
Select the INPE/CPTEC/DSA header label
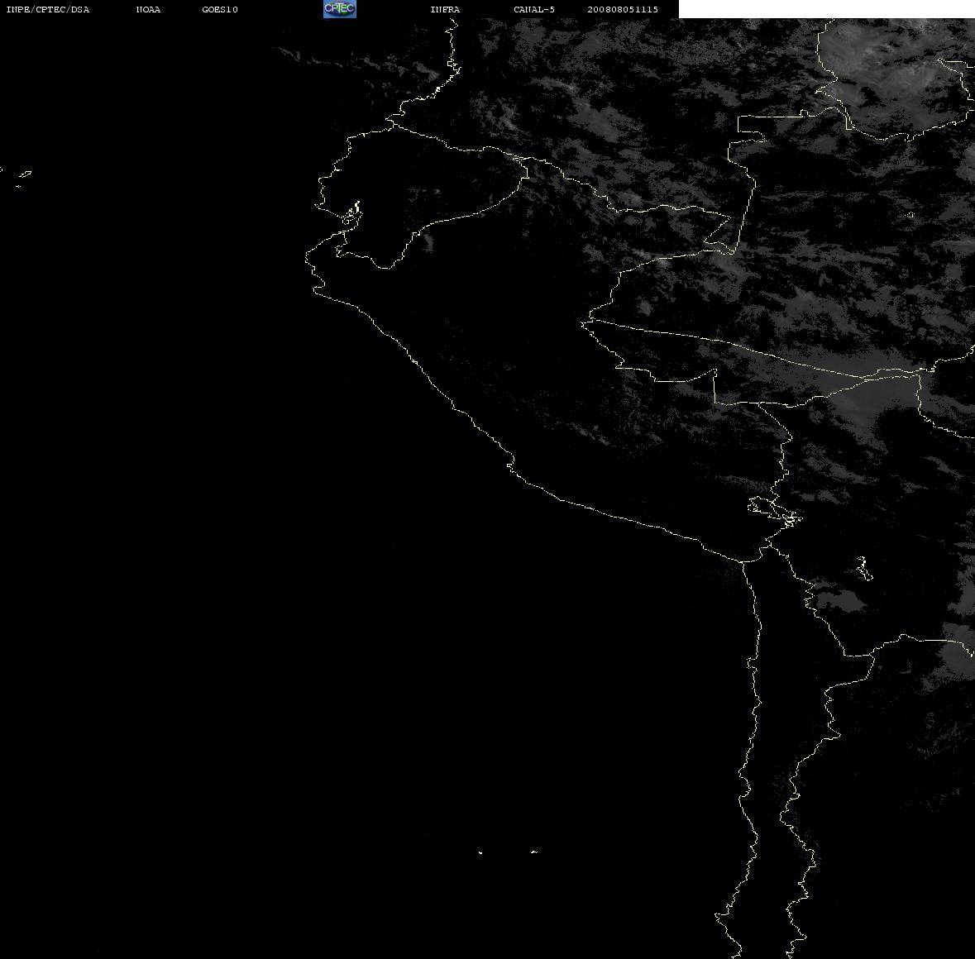[x=47, y=9]
